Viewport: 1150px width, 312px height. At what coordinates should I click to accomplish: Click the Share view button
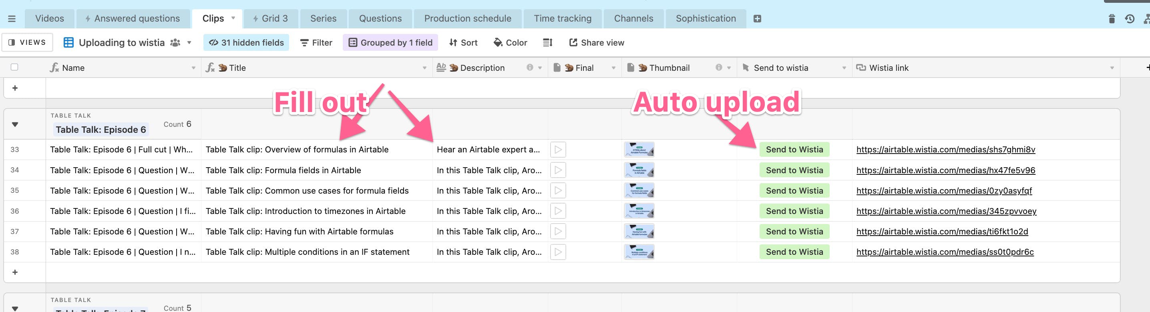pyautogui.click(x=597, y=42)
